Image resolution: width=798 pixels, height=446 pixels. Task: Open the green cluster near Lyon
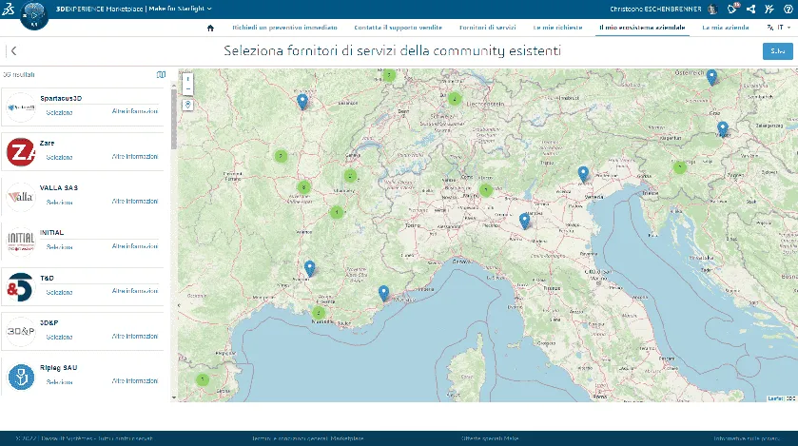(x=303, y=187)
